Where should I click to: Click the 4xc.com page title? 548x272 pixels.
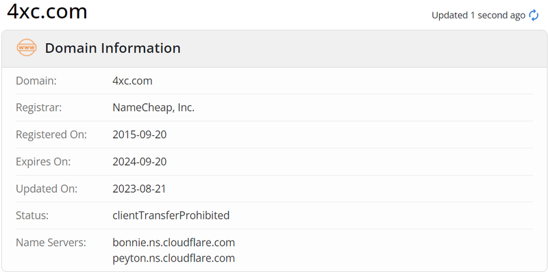47,11
